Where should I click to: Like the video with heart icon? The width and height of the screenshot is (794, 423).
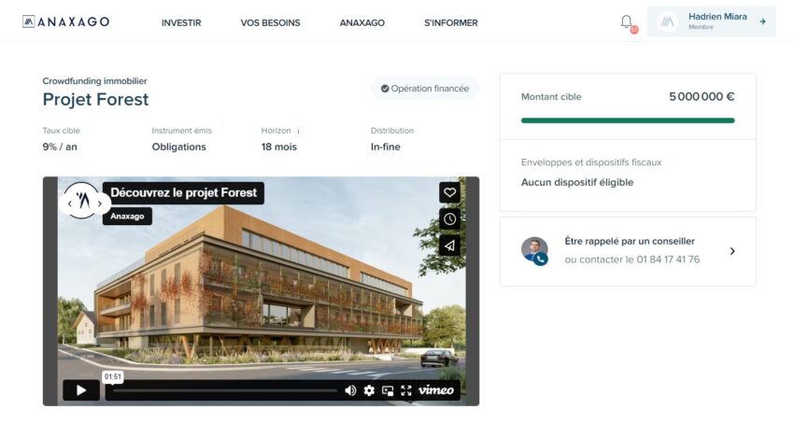[x=449, y=192]
